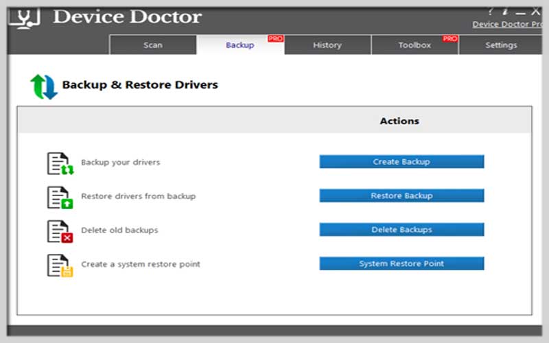Click the 'Create a system restore point' text
The height and width of the screenshot is (343, 549).
141,264
